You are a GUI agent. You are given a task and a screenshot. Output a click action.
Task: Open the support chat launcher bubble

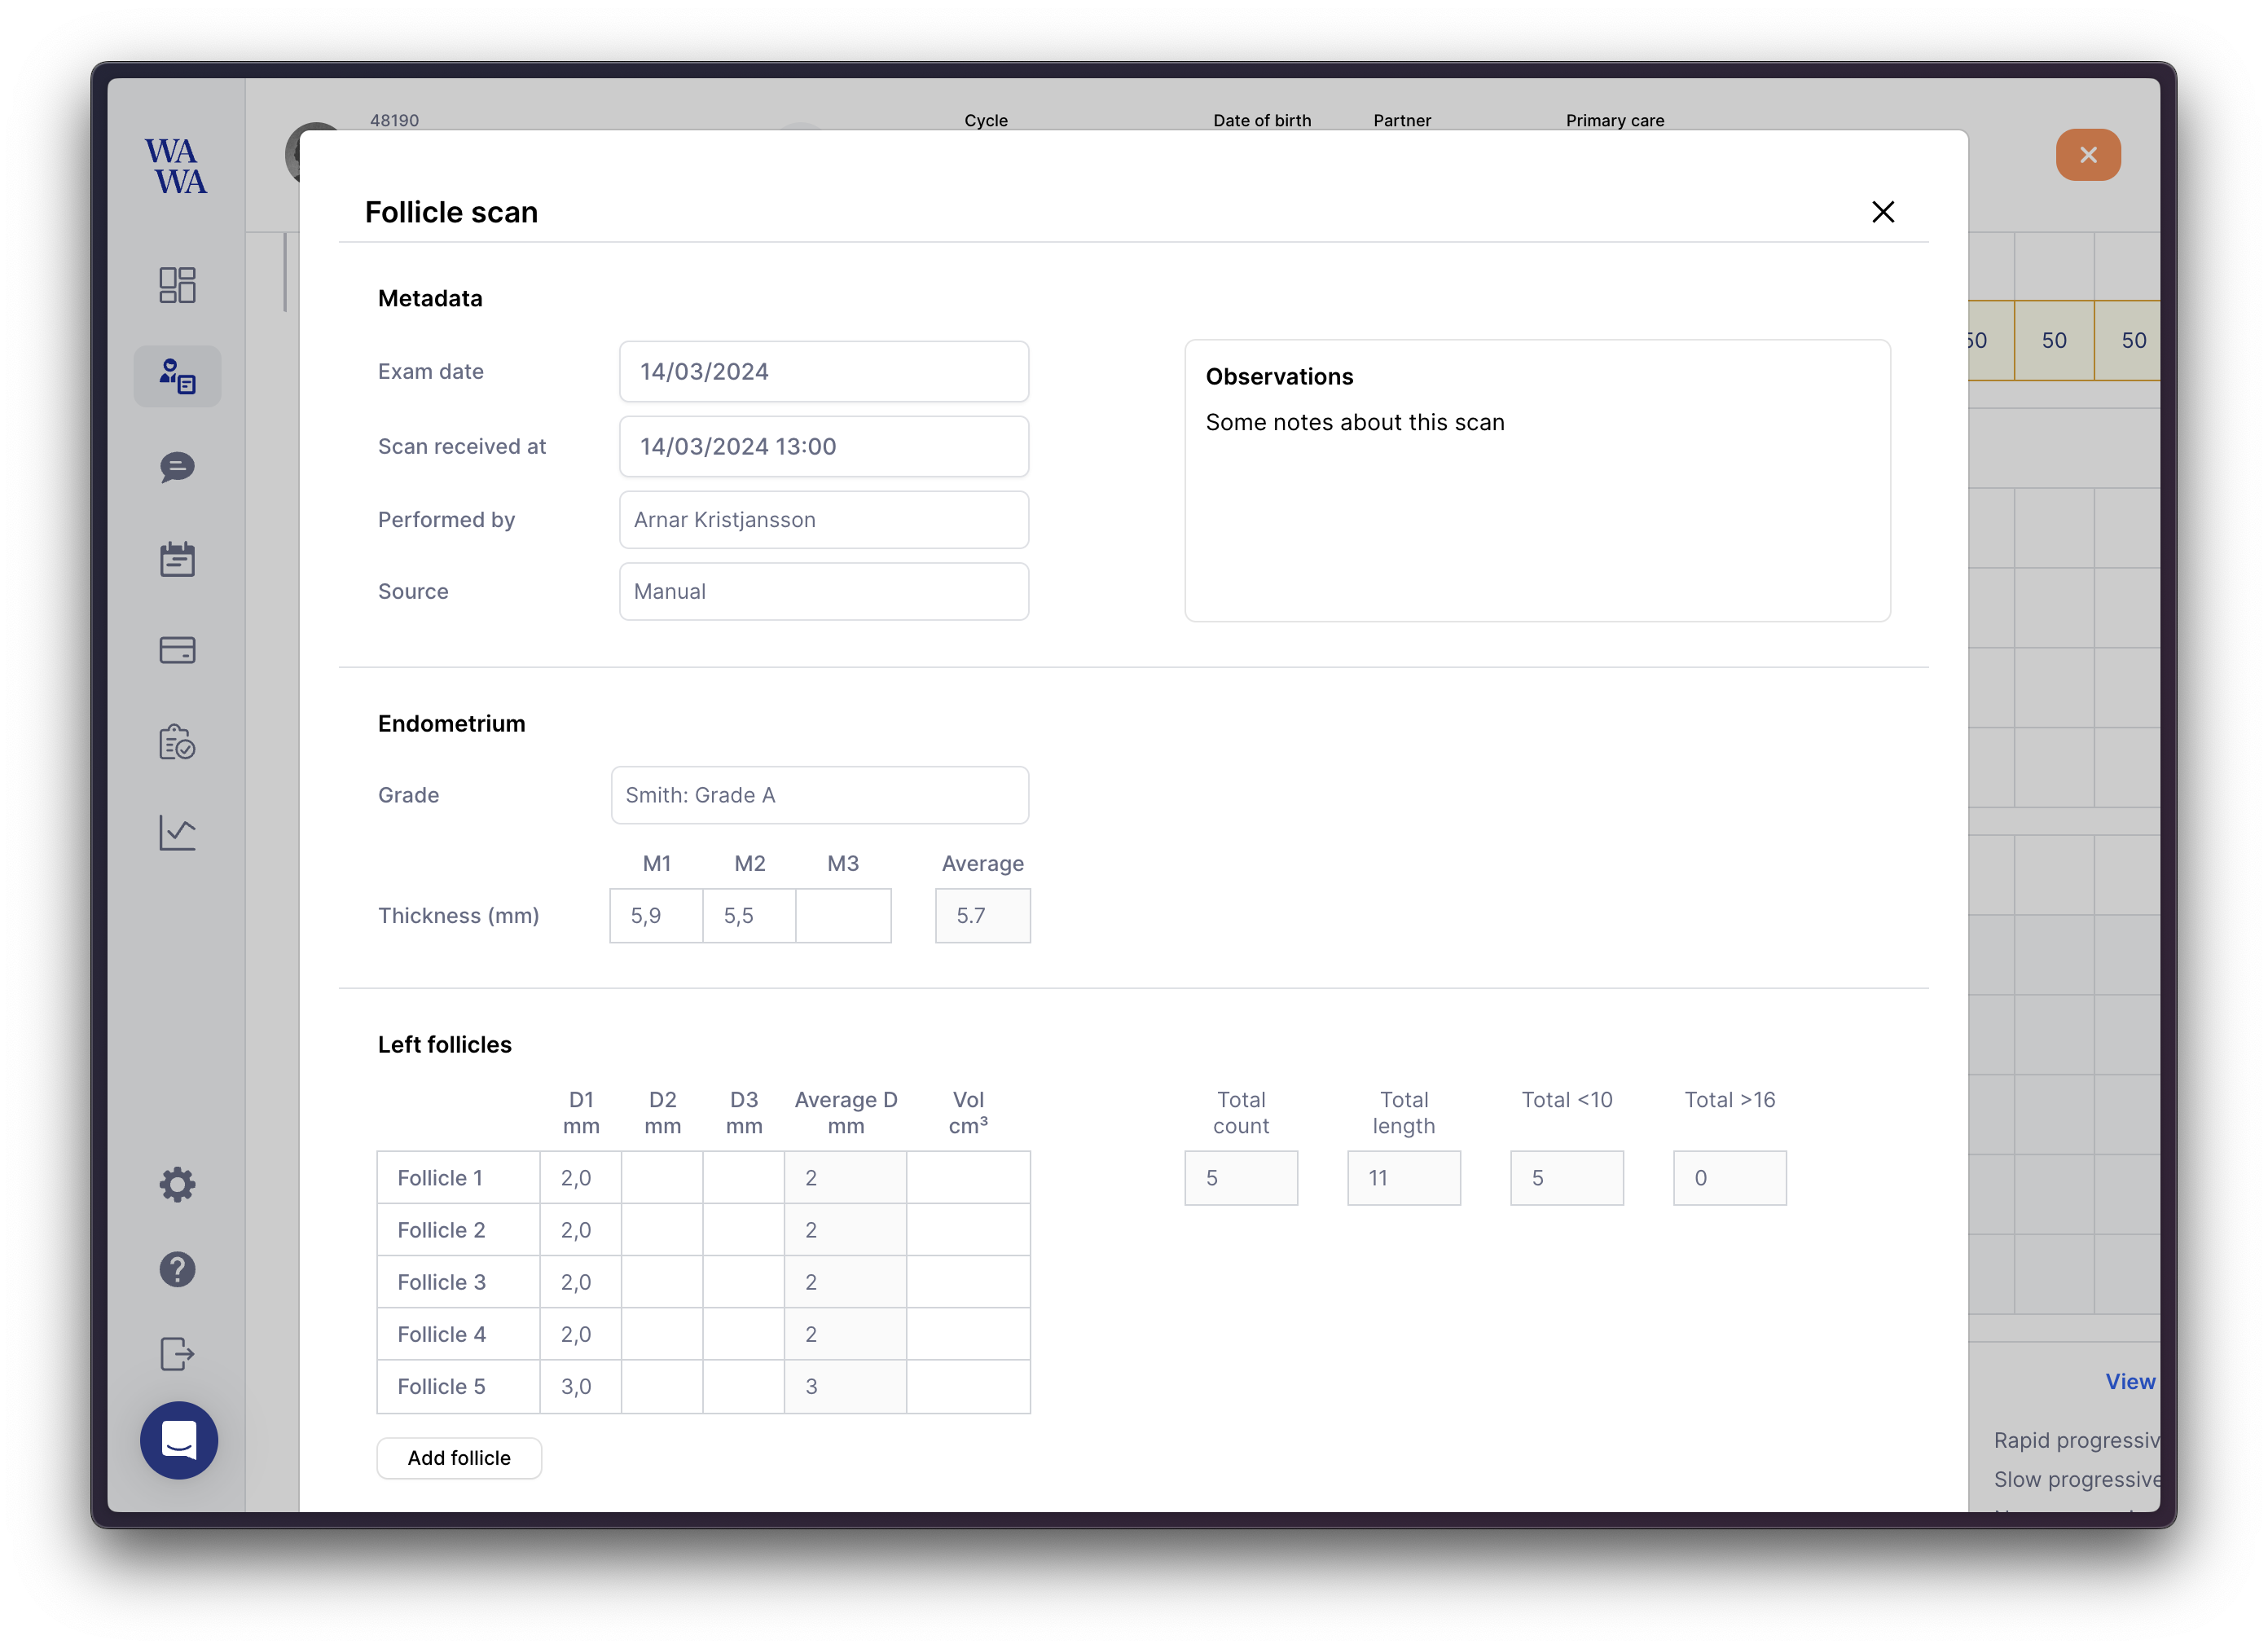179,1440
